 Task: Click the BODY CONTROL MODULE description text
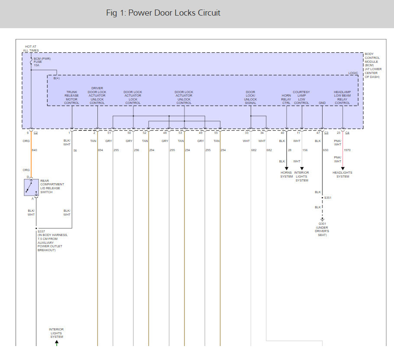coord(372,65)
